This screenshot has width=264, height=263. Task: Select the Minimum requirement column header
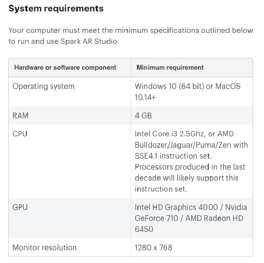point(170,68)
